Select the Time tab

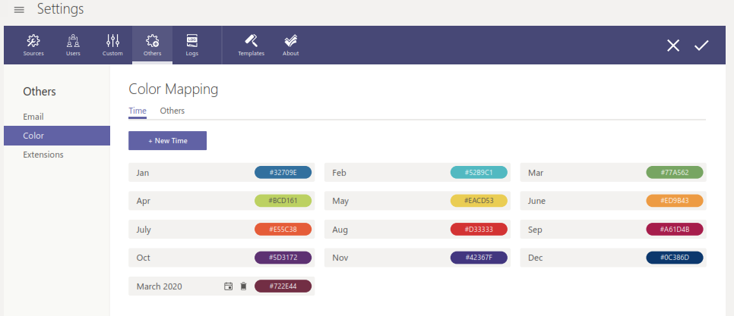coord(138,111)
